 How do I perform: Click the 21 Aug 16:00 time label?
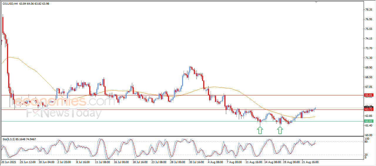coord(310,162)
